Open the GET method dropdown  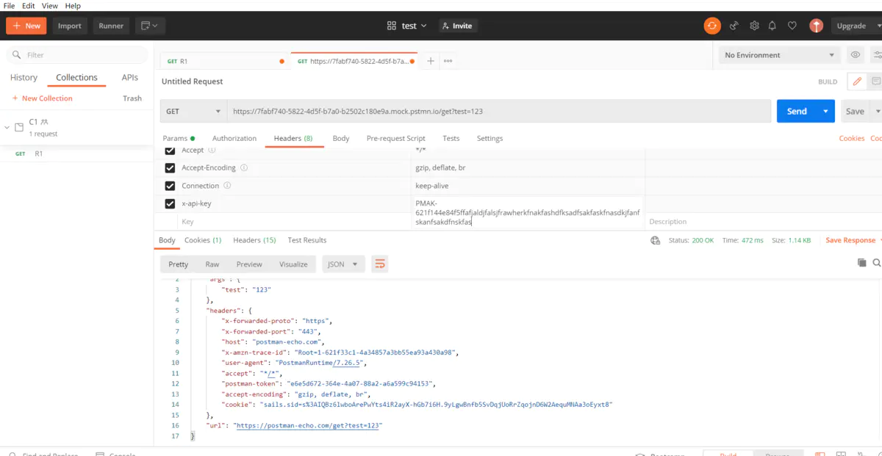(194, 112)
